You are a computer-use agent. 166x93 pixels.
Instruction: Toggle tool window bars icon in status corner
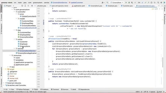pyautogui.click(x=1, y=92)
